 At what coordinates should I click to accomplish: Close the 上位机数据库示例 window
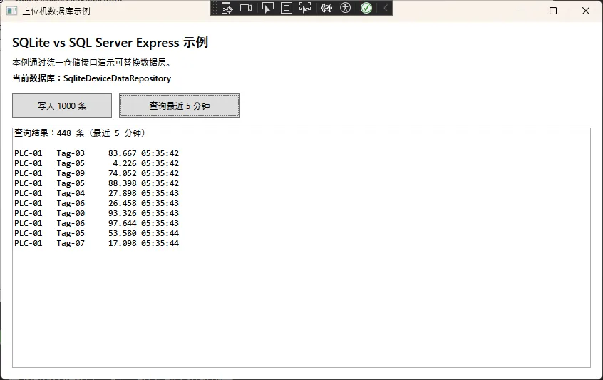point(586,11)
